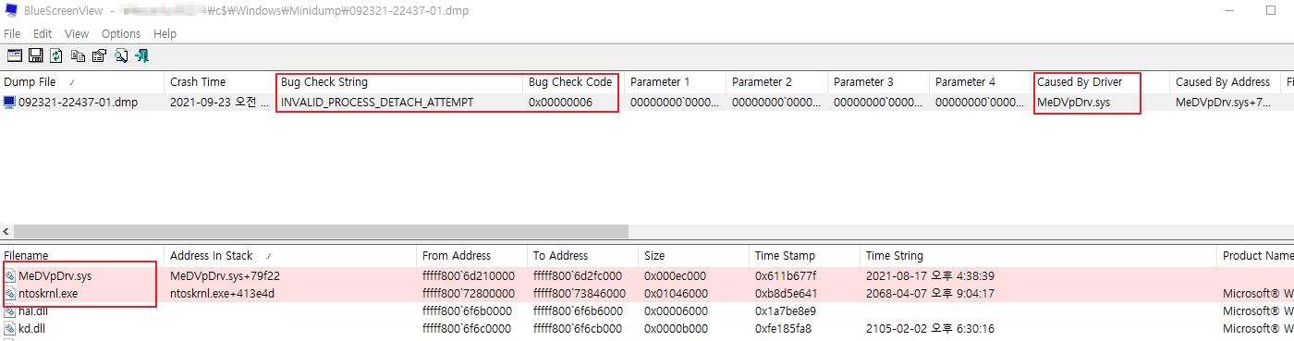Click the Save Selected Items floppy icon
1294x341 pixels.
point(36,55)
